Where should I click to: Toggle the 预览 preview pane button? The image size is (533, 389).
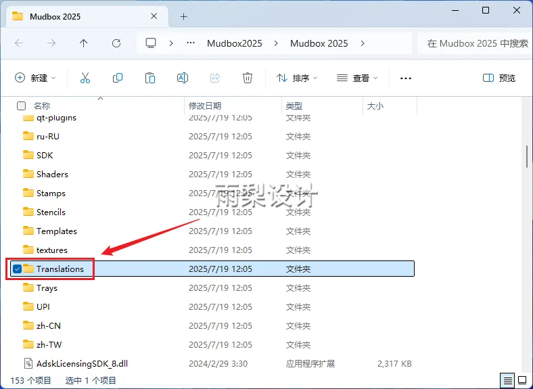click(499, 78)
